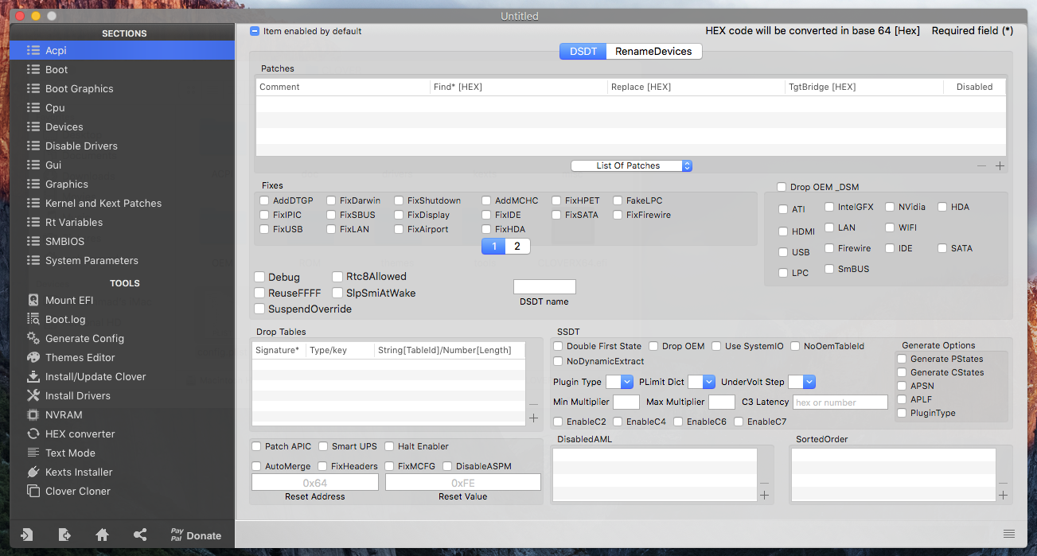1037x556 pixels.
Task: Focus the DSDT name field
Action: click(x=544, y=286)
